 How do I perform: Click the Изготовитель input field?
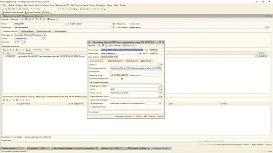click(x=136, y=72)
